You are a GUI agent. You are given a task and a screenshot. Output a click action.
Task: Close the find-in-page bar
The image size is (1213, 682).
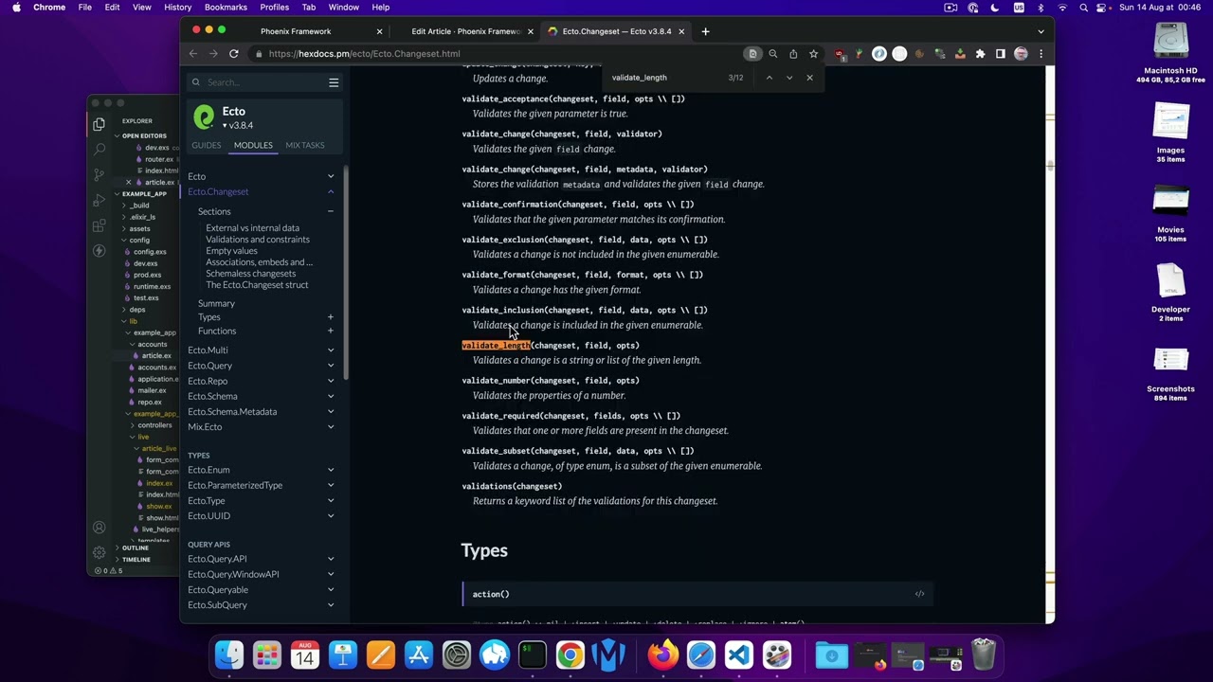coord(809,78)
